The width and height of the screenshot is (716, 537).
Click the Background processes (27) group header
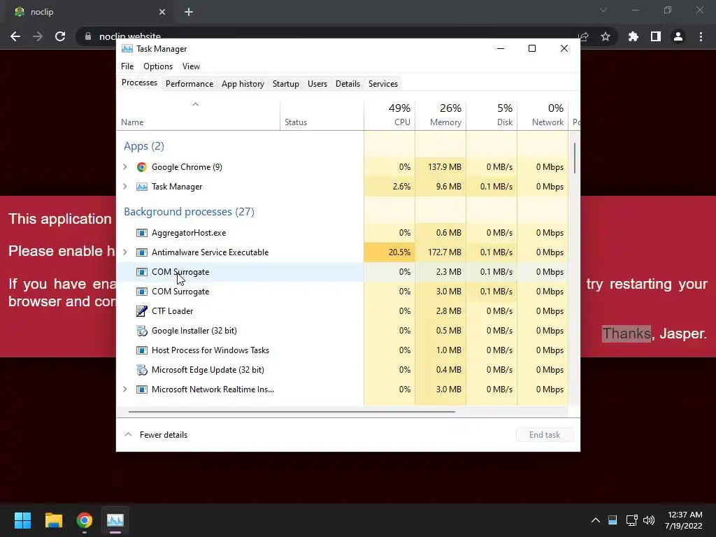tap(189, 212)
